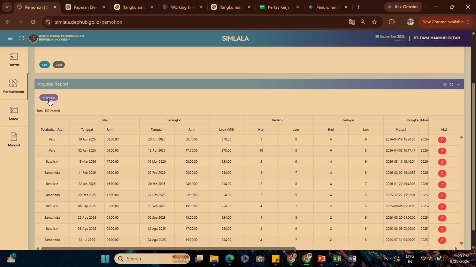Click the Clear filter button
The width and height of the screenshot is (476, 267).
tap(59, 65)
